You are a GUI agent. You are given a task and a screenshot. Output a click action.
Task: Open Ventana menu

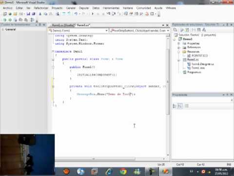(x=128, y=8)
